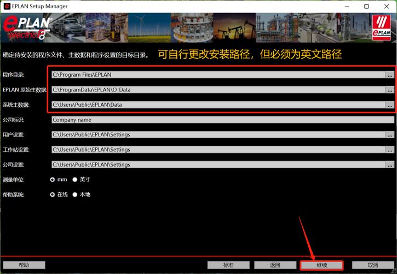
Task: Minimize the EPLAN Setup Manager window
Action: 347,7
